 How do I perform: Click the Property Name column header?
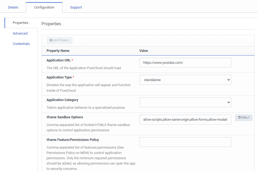tap(58, 51)
